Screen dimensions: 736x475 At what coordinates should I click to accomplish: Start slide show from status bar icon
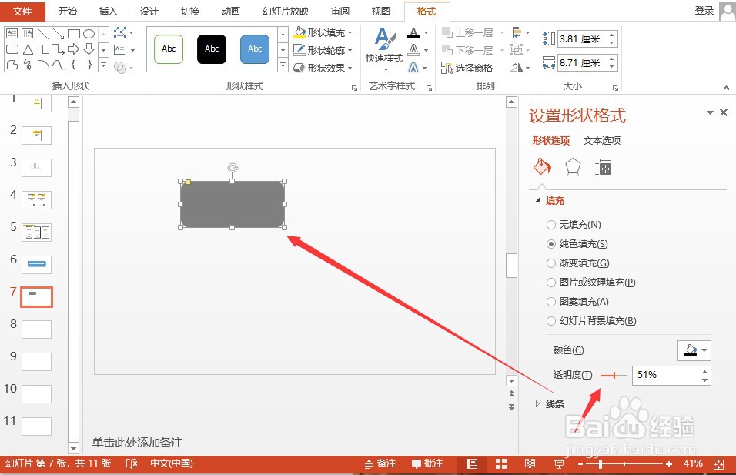click(x=559, y=463)
